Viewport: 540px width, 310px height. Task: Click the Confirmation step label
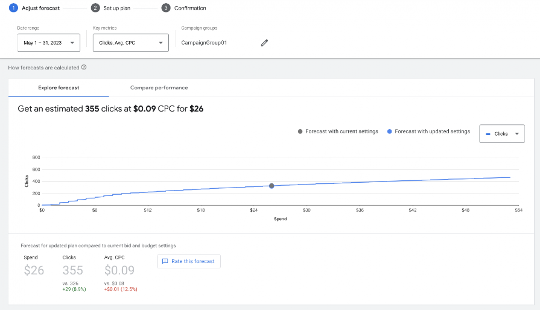point(190,8)
